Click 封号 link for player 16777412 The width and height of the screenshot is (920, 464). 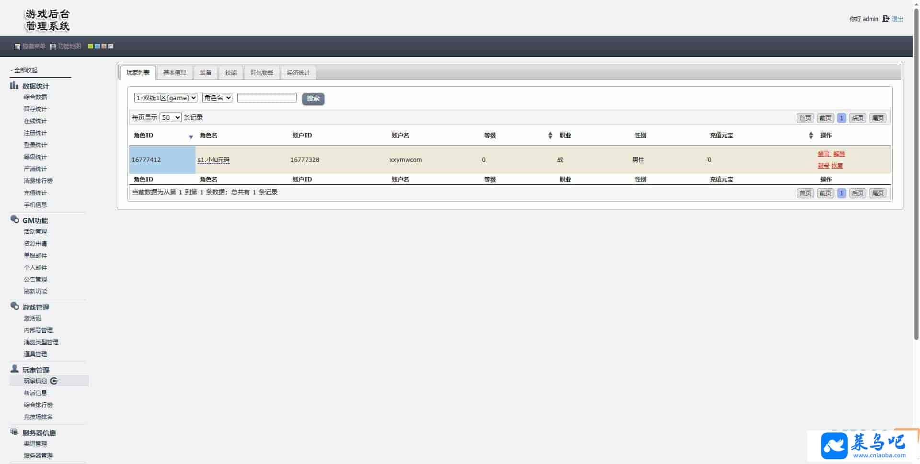click(824, 166)
